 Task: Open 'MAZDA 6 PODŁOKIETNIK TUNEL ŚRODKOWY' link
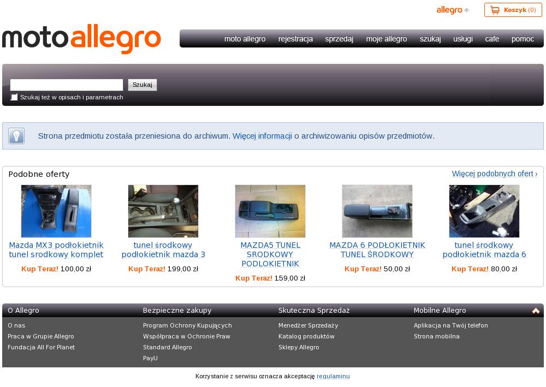coord(377,249)
